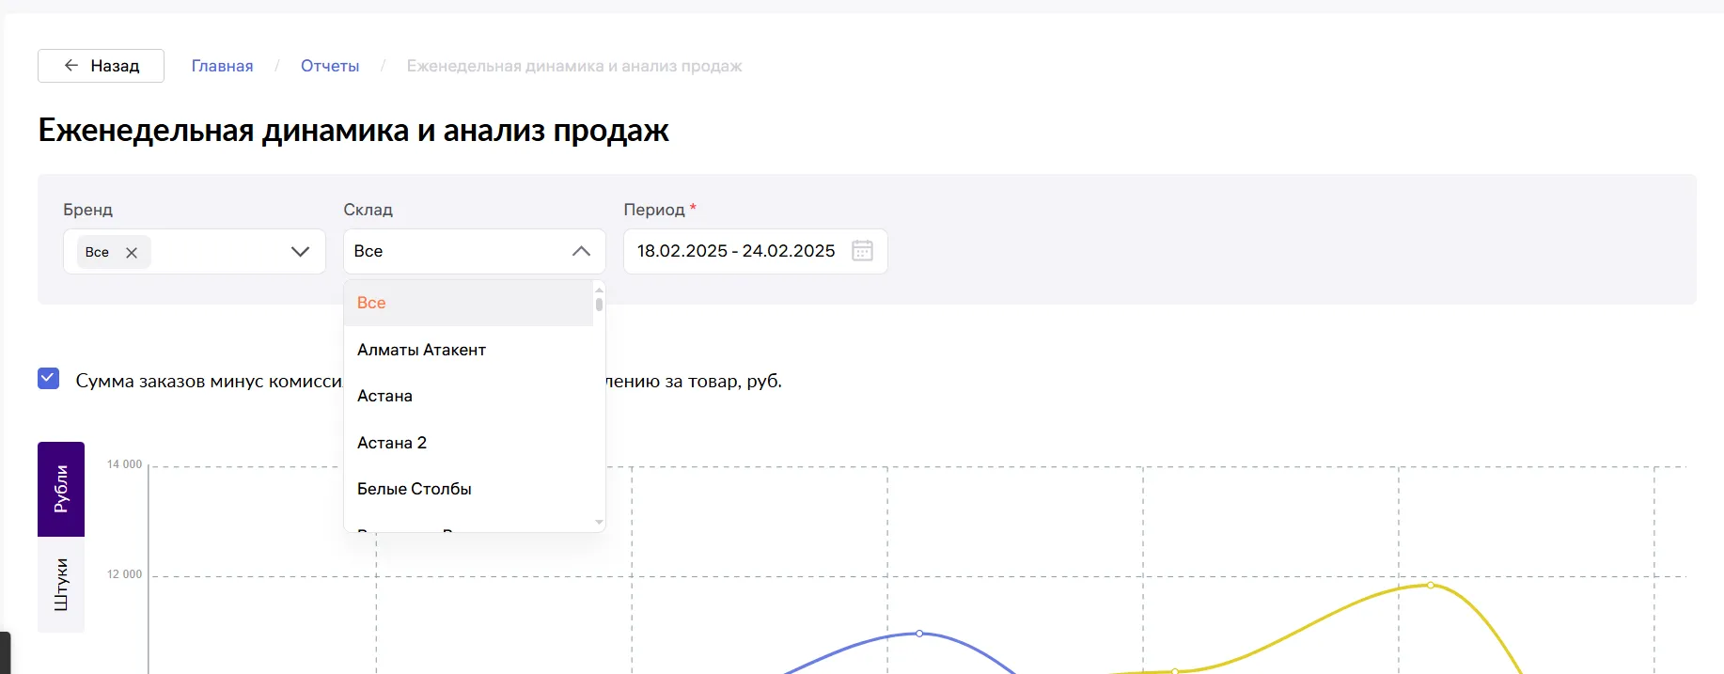Click the back arrow icon in Назад
Viewport: 1724px width, 674px height.
click(x=71, y=66)
